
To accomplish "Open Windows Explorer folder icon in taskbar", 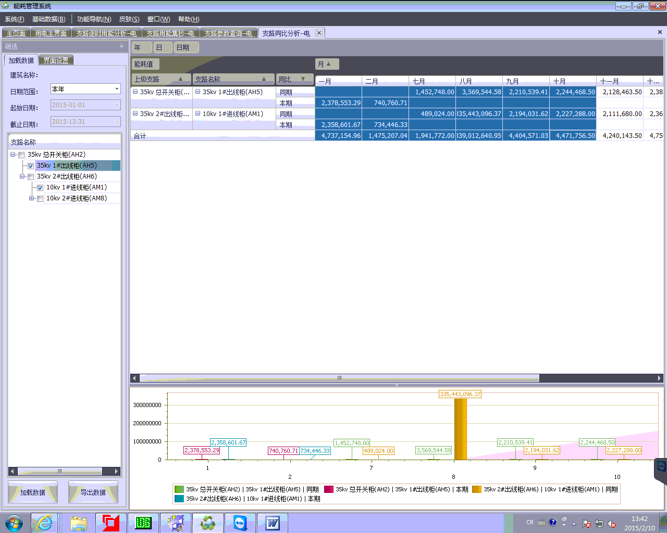I will (x=78, y=523).
